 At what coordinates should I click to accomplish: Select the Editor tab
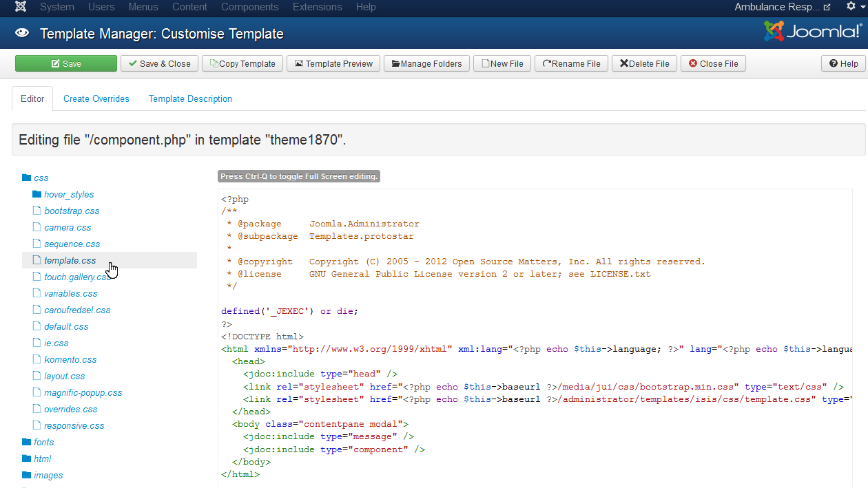(32, 98)
